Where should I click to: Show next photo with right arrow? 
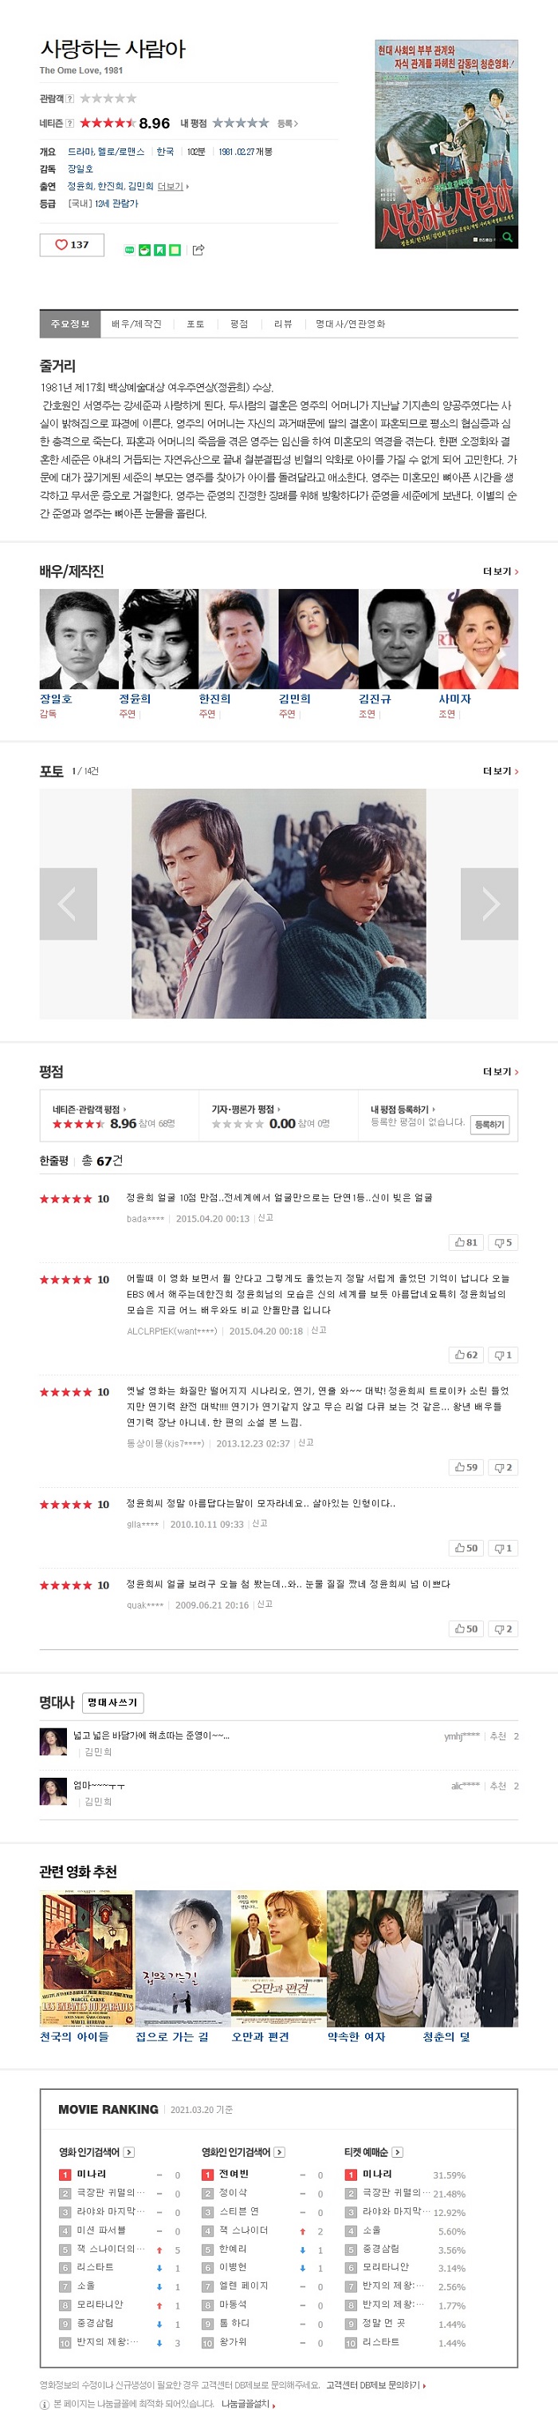(489, 903)
